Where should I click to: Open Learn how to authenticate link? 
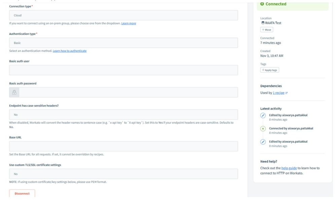click(70, 51)
